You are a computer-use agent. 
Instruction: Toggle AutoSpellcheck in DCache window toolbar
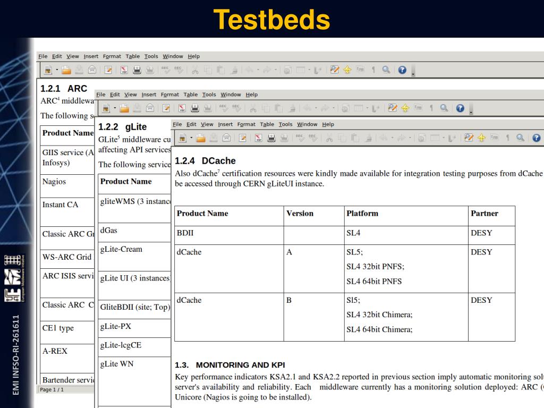tap(313, 138)
